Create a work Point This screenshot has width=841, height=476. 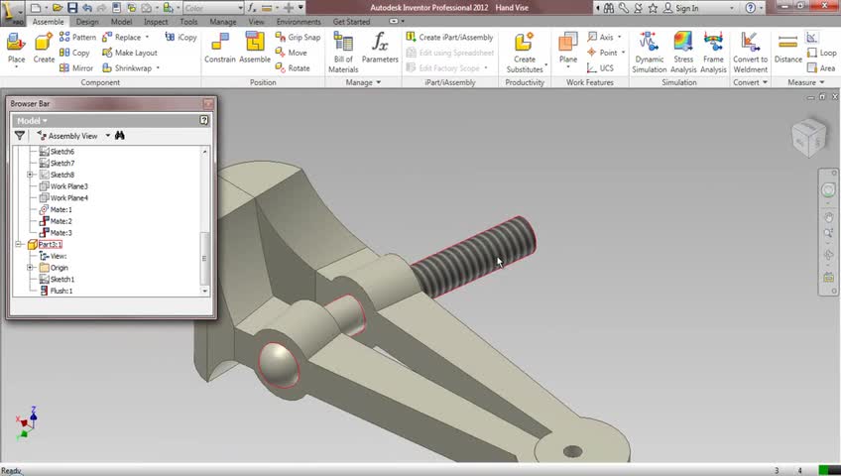point(602,53)
